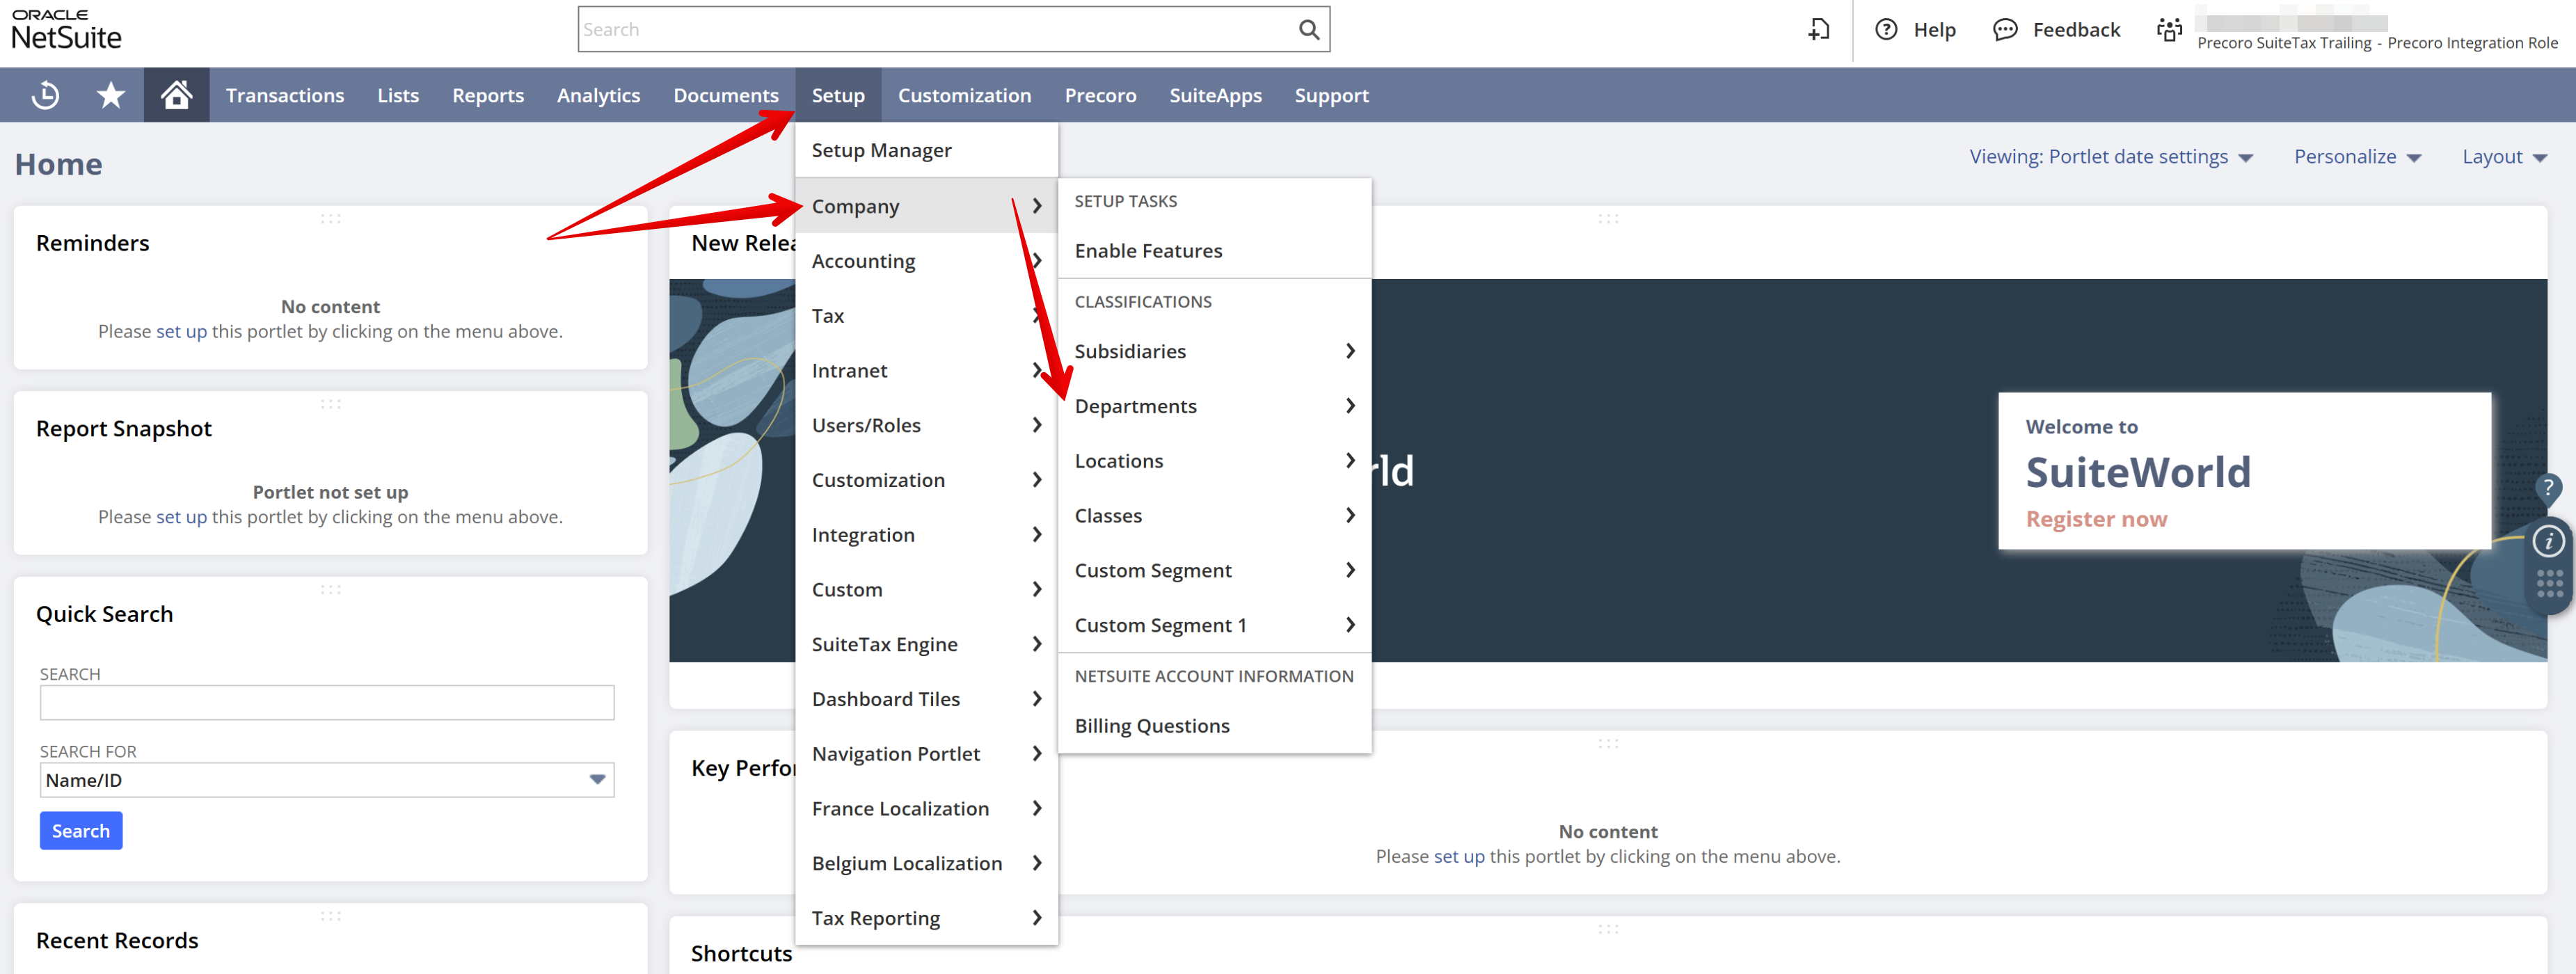Choose Custom Segment entry
Image resolution: width=2576 pixels, height=974 pixels.
[x=1214, y=570]
